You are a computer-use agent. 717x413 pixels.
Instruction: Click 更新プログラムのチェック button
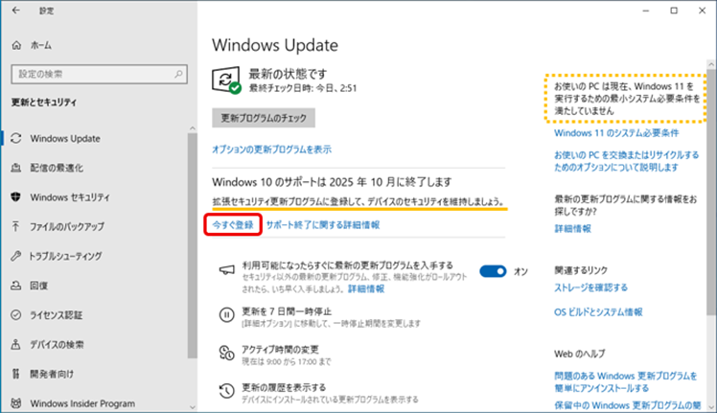point(264,118)
